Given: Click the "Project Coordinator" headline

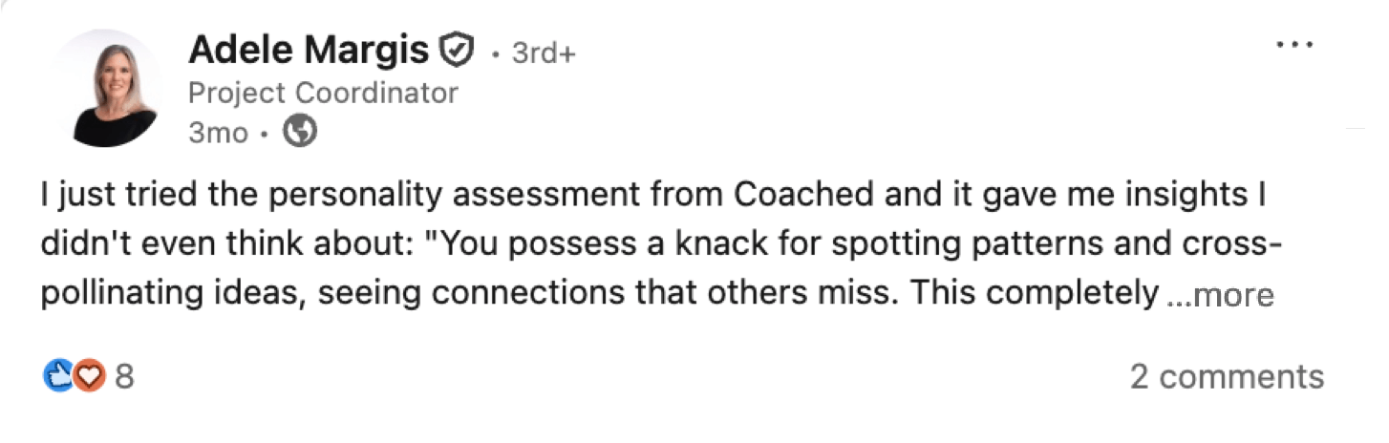Looking at the screenshot, I should tap(323, 93).
